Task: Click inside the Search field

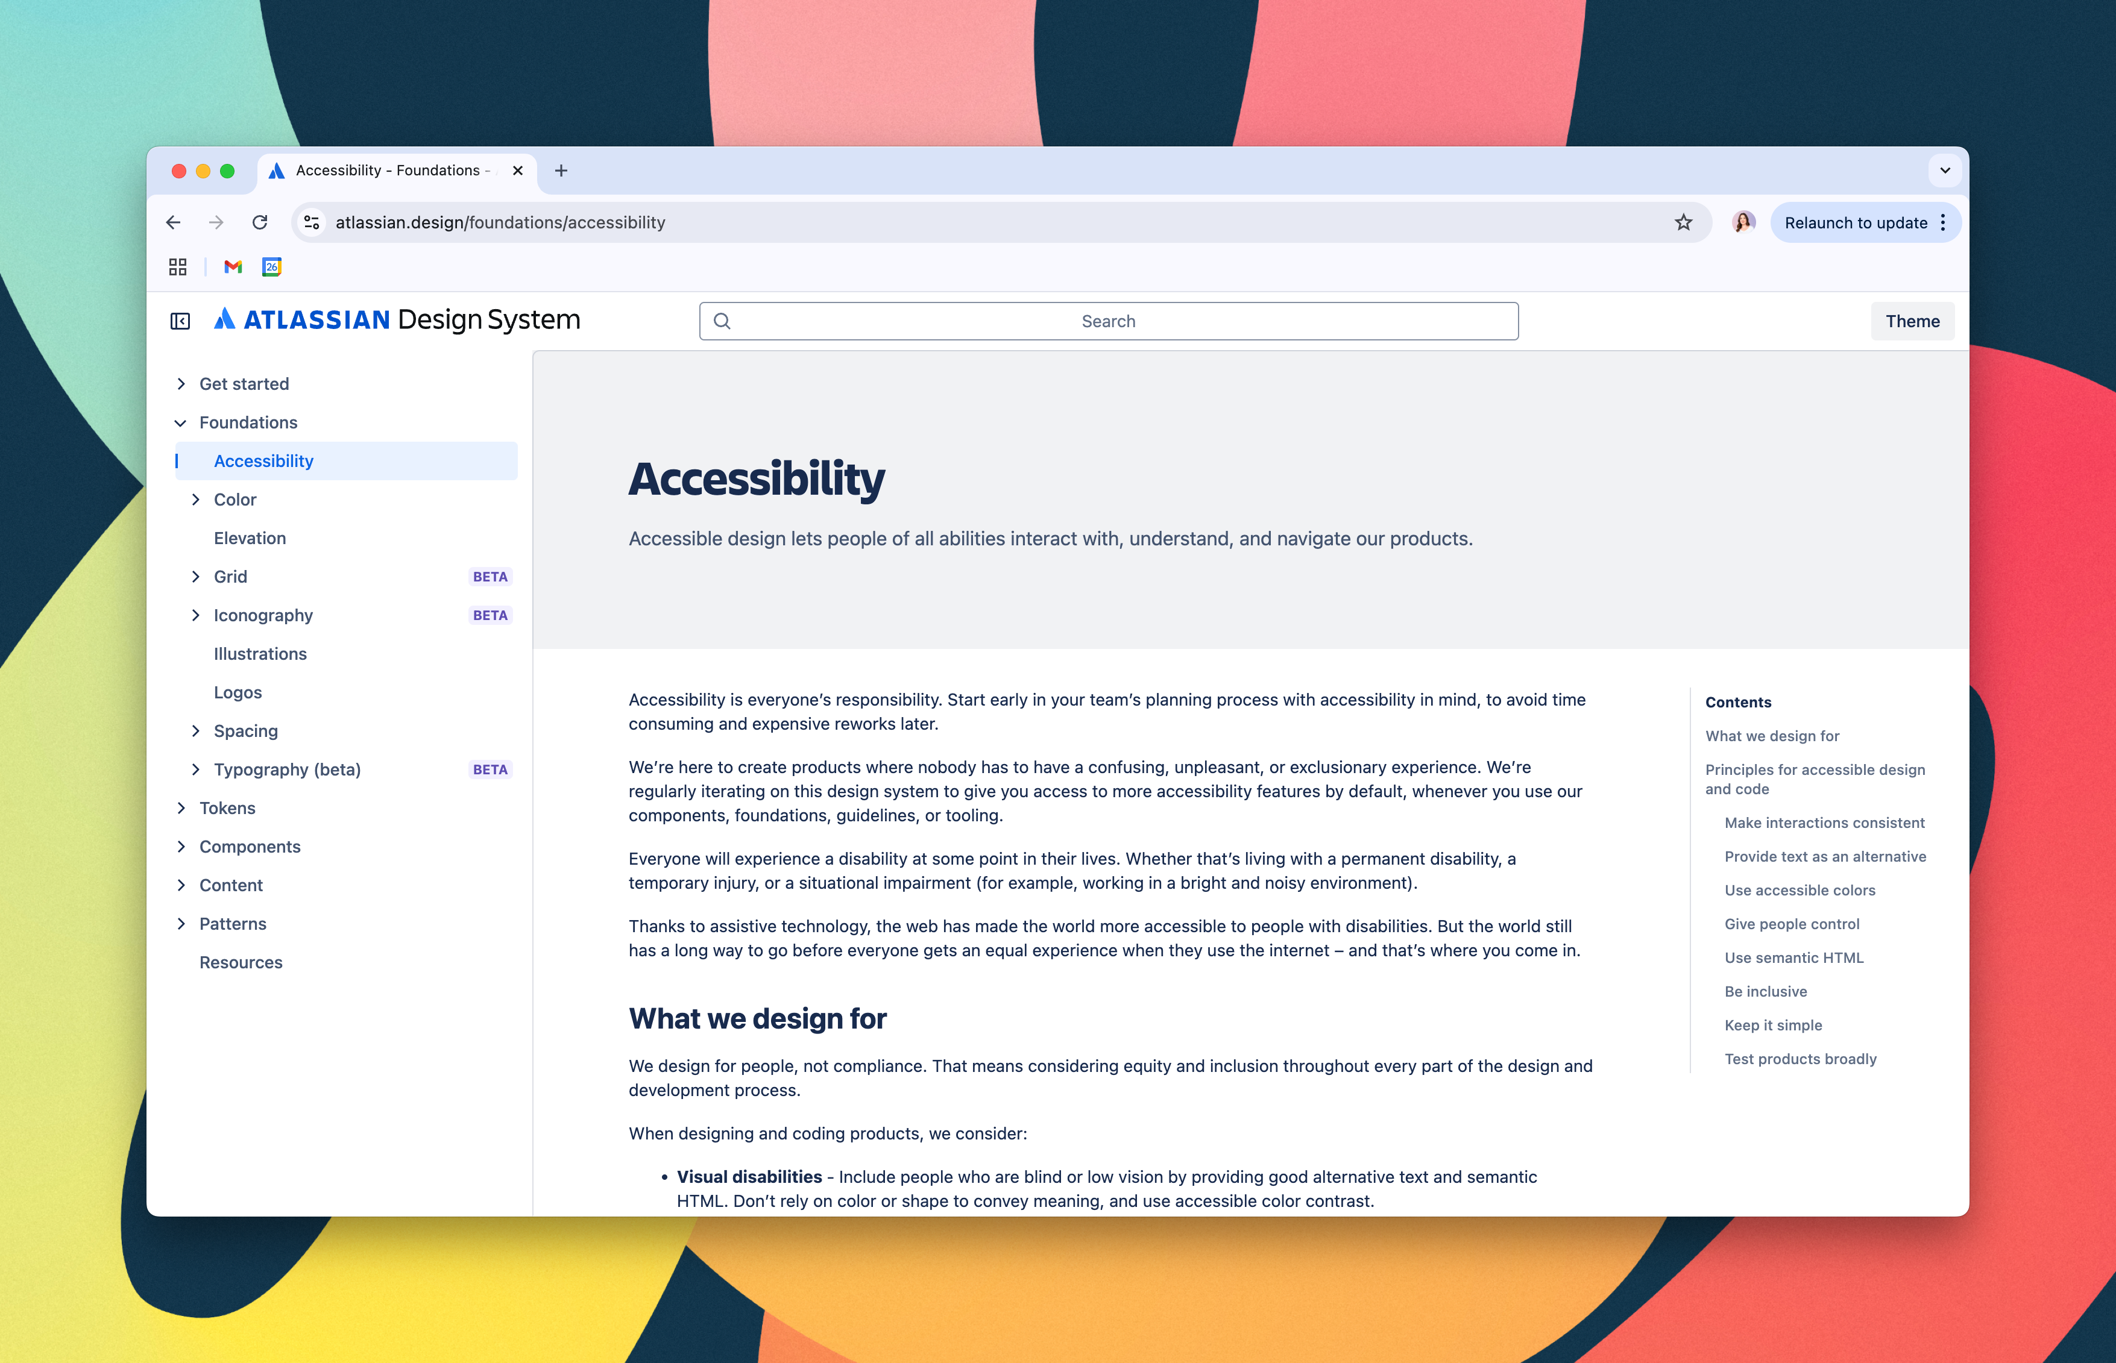Action: click(1107, 321)
